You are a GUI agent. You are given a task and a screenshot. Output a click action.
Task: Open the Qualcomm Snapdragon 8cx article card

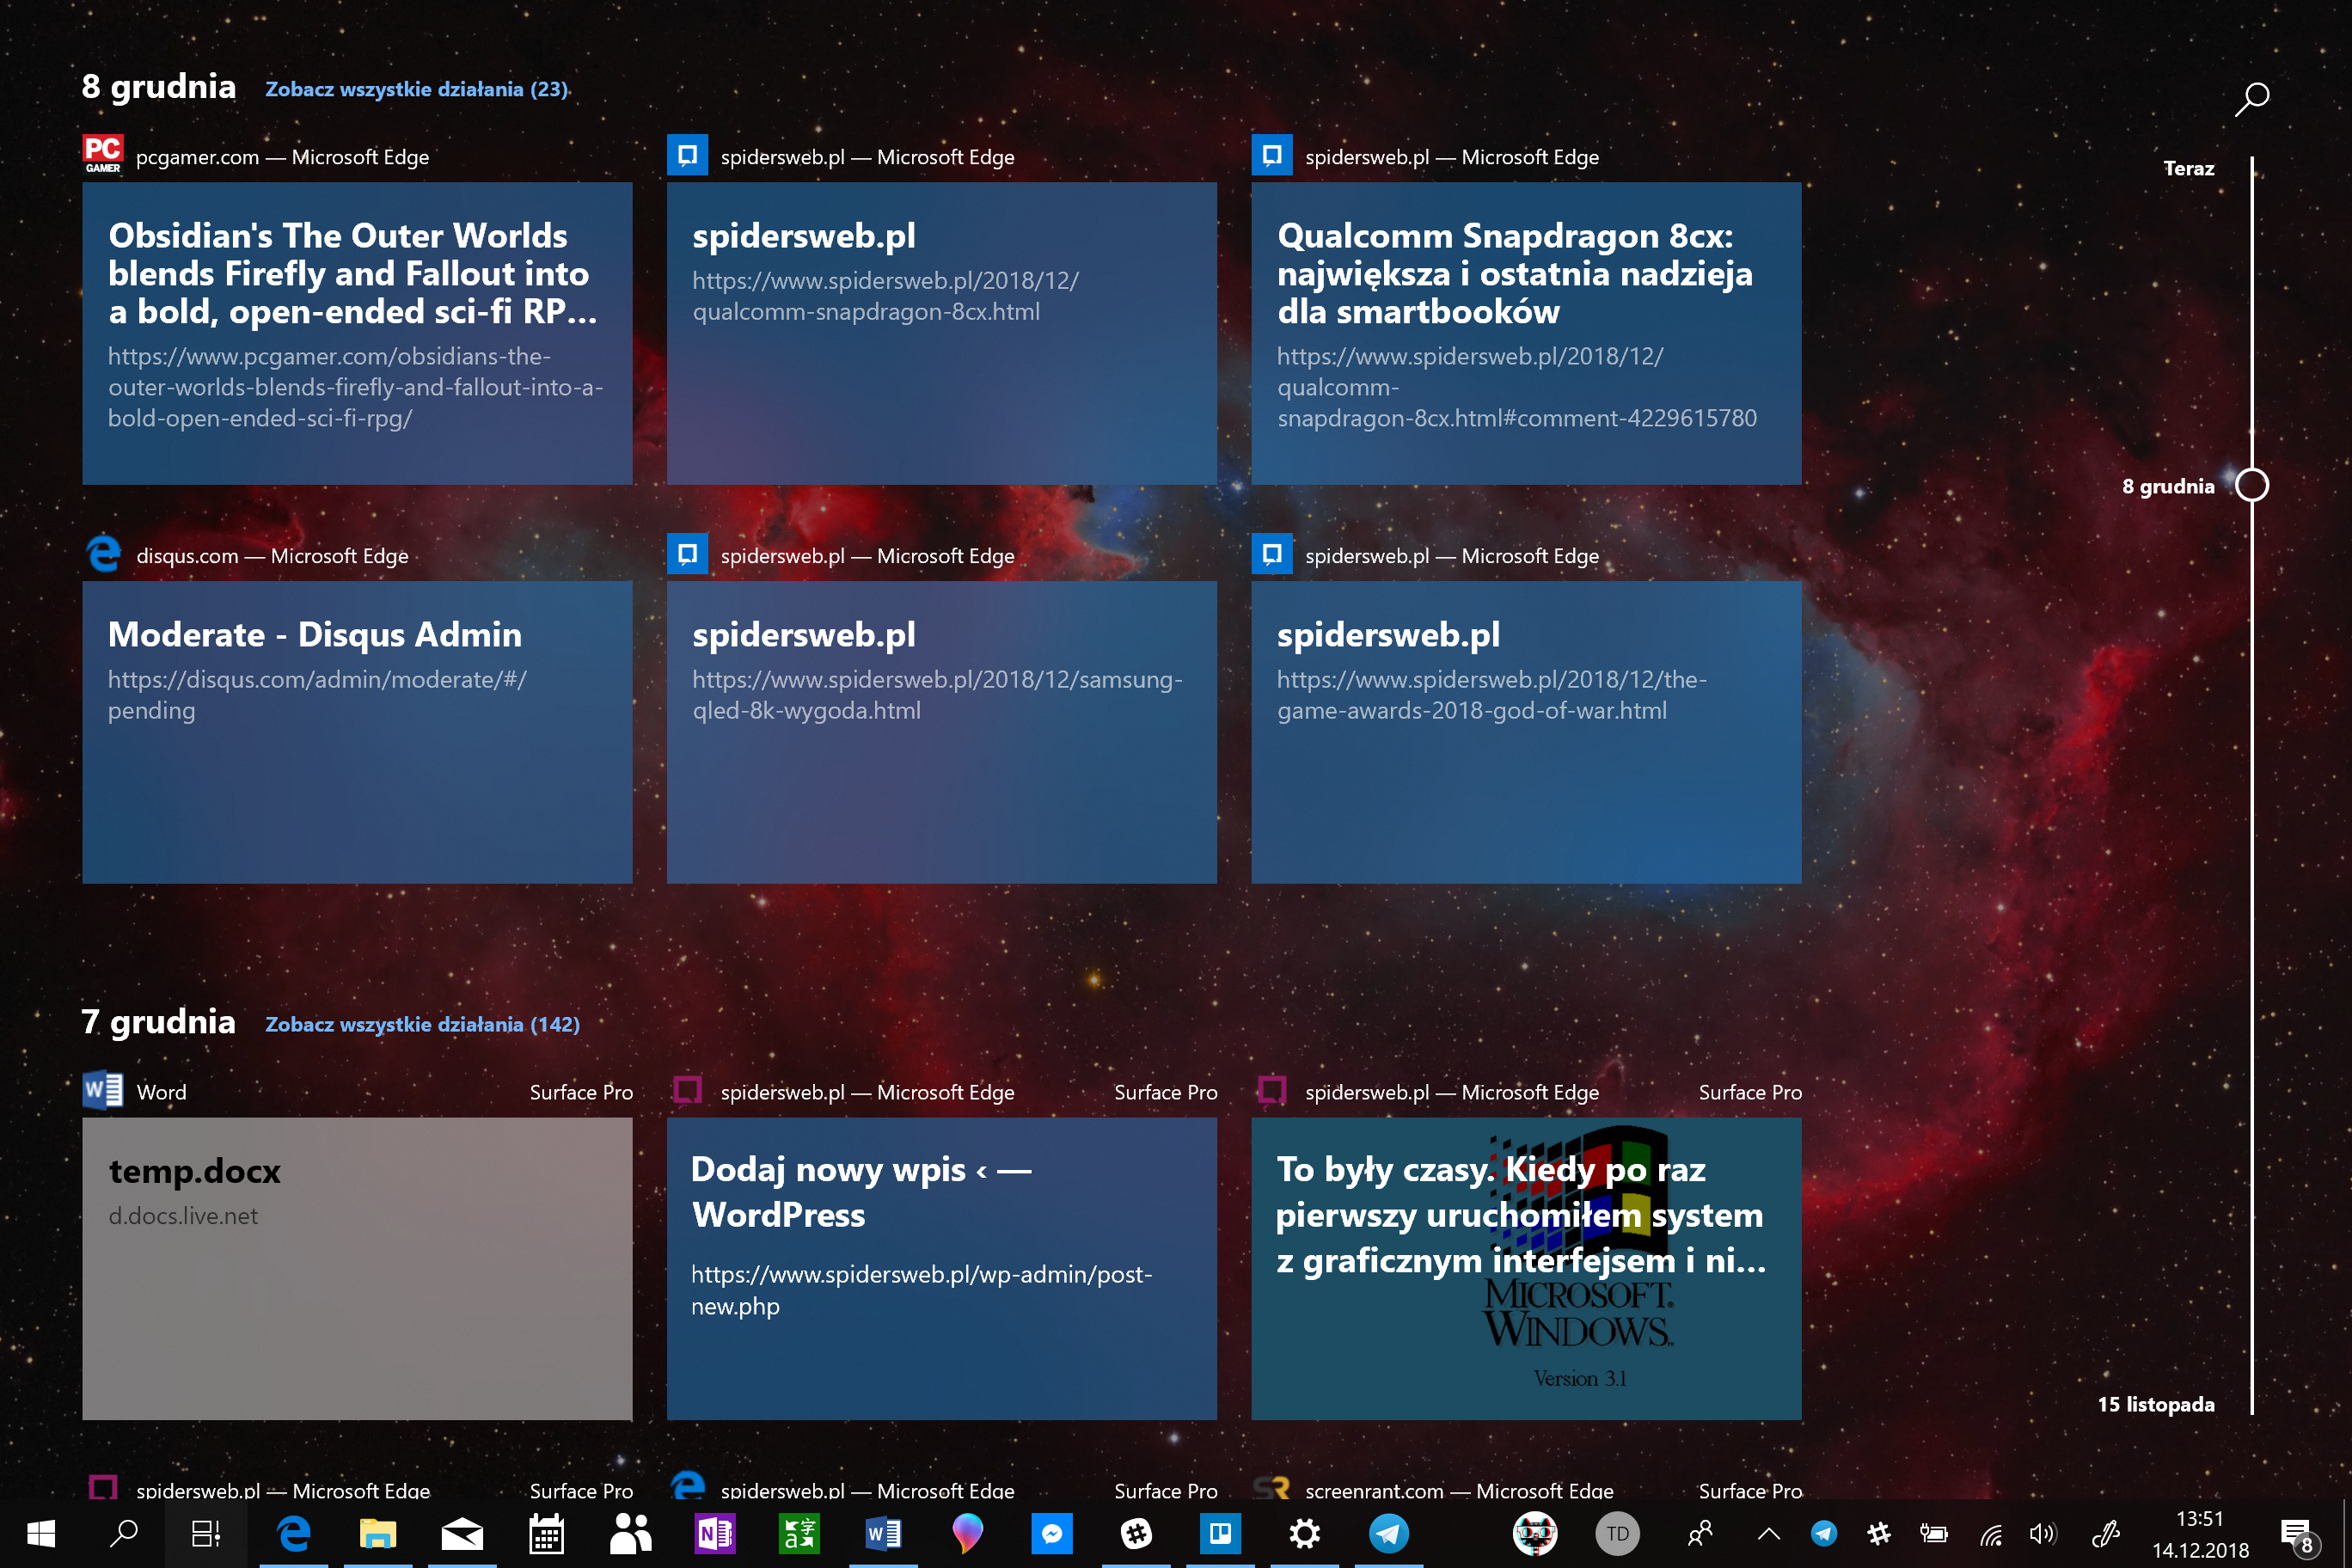tap(1526, 333)
